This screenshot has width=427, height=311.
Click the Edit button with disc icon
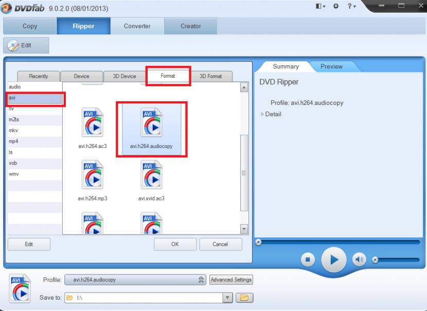(26, 45)
